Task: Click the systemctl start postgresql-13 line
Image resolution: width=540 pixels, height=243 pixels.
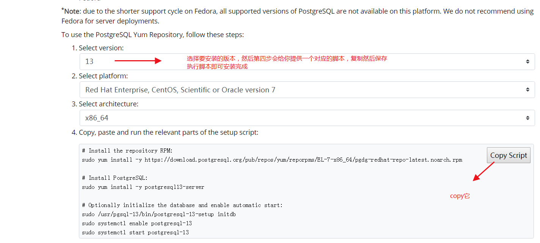Action: coord(135,232)
